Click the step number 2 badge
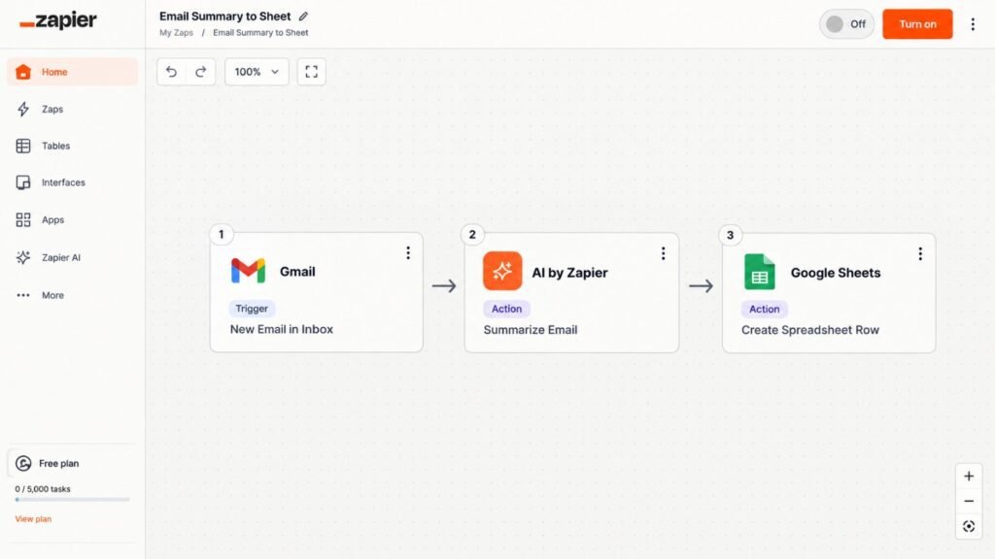The width and height of the screenshot is (995, 559). 472,235
